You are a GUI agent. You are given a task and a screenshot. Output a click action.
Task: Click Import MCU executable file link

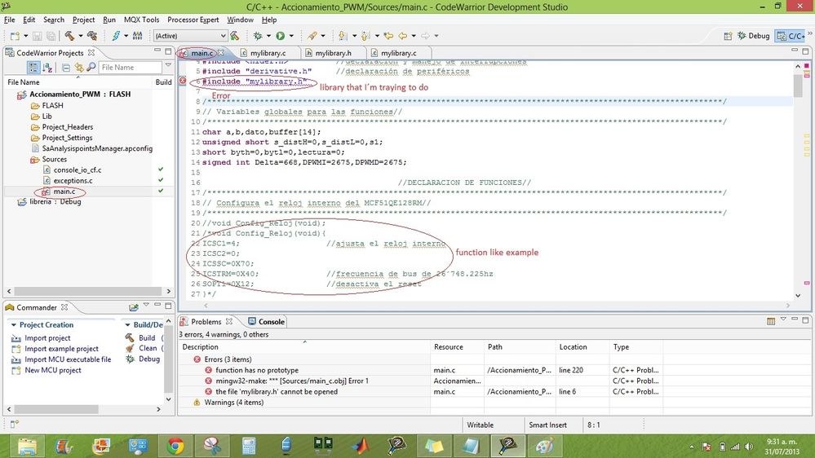[68, 359]
